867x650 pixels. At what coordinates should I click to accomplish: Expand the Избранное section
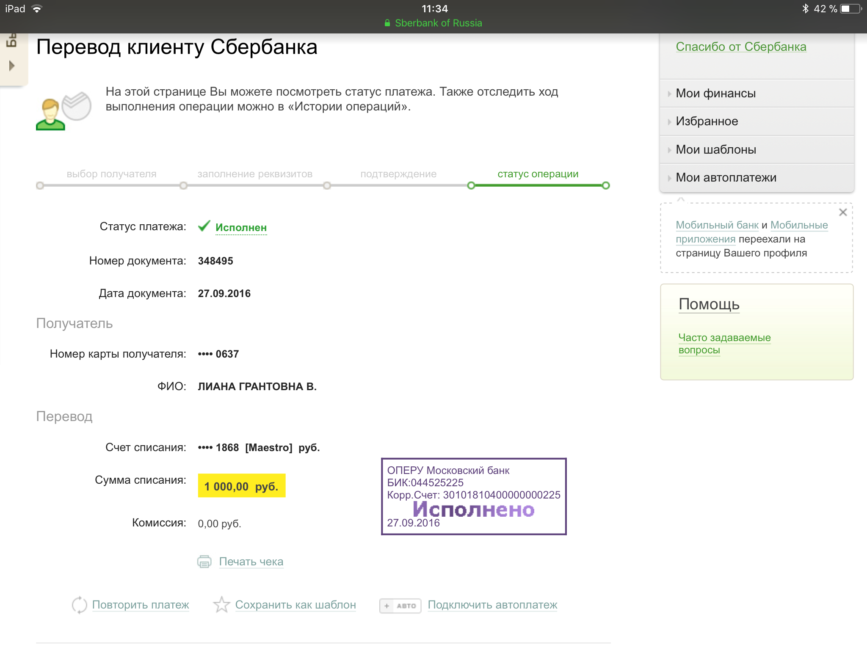[707, 121]
